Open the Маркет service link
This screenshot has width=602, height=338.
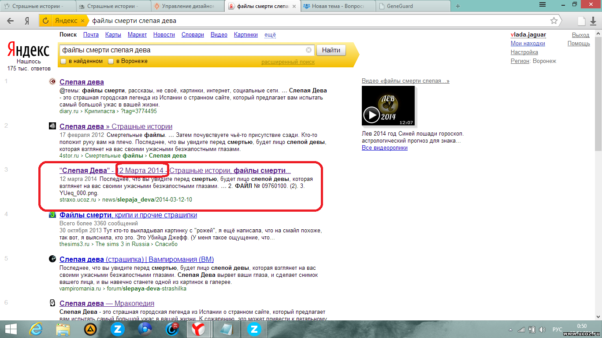137,35
